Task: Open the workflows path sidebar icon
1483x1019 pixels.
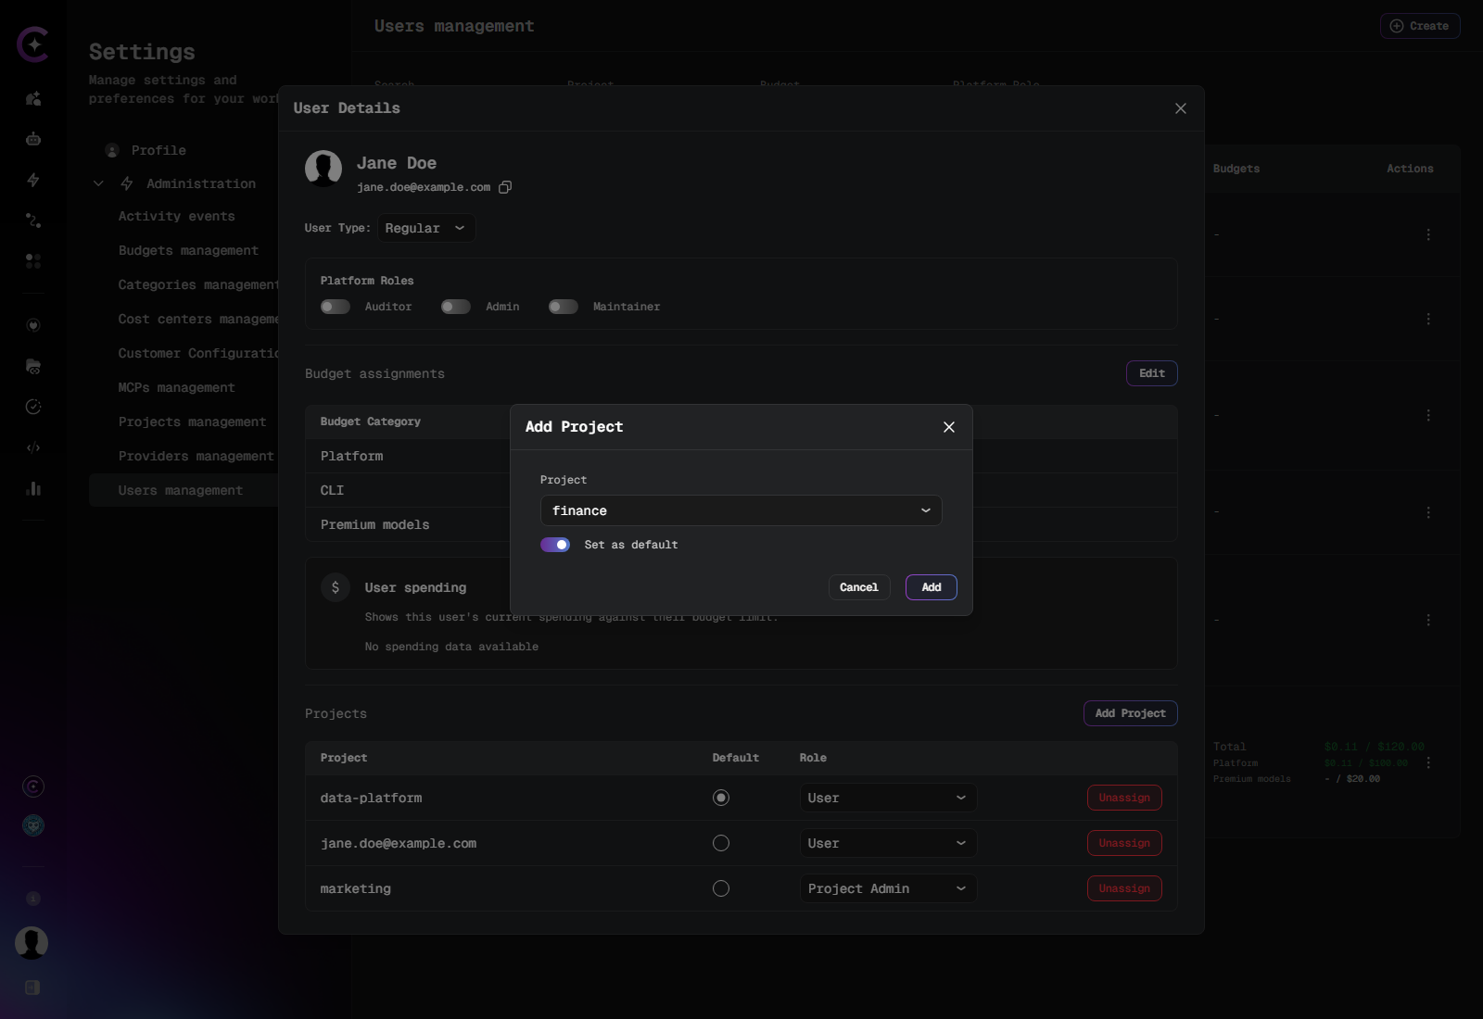Action: pos(33,220)
